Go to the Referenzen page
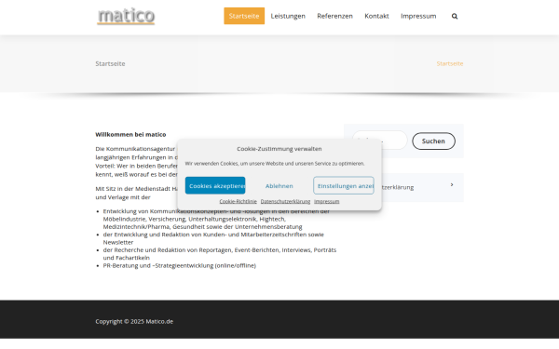The width and height of the screenshot is (559, 349). tap(334, 16)
